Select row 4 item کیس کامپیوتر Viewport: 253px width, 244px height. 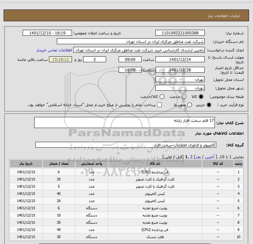click(155, 194)
